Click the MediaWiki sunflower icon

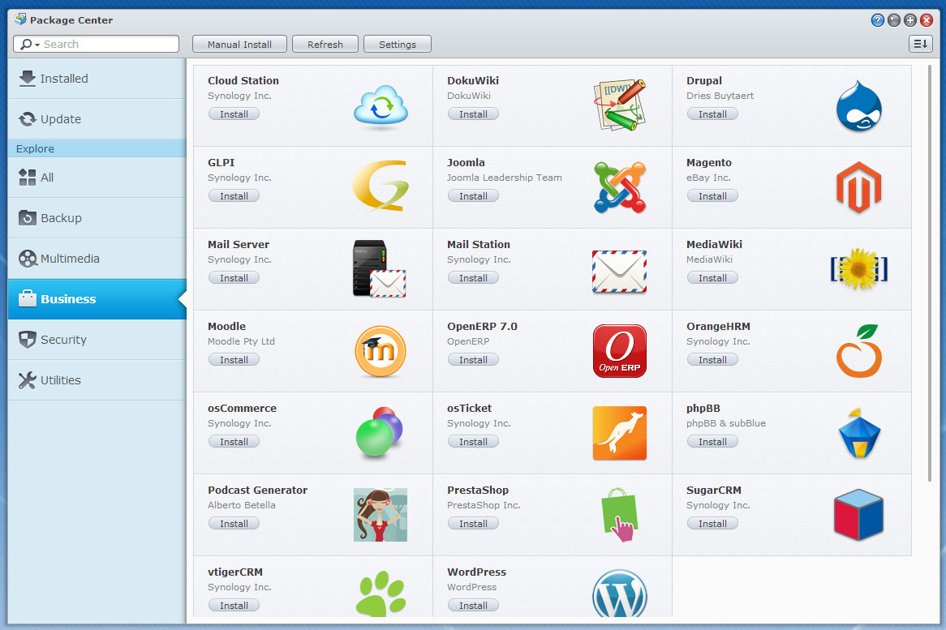point(859,269)
